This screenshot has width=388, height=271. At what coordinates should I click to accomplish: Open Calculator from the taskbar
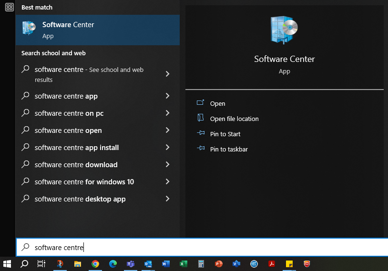201,264
